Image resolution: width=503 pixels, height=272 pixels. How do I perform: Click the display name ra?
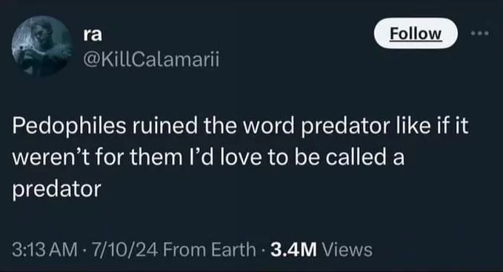pyautogui.click(x=93, y=35)
